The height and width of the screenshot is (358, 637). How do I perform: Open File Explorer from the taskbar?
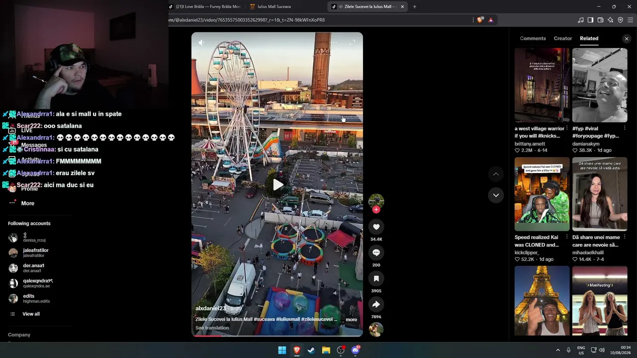326,350
